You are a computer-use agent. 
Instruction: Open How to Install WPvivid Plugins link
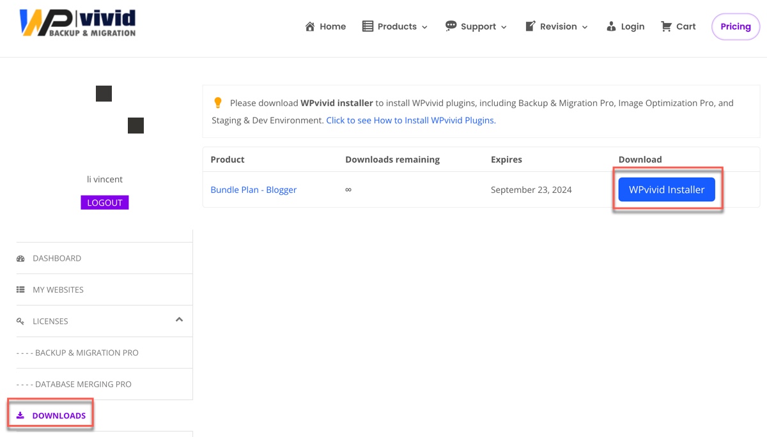[411, 120]
